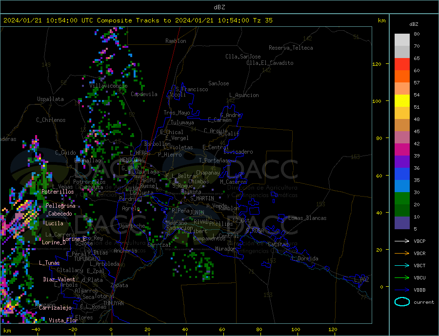439x336 pixels.
Task: Click the L_Tunas label
Action: point(50,263)
